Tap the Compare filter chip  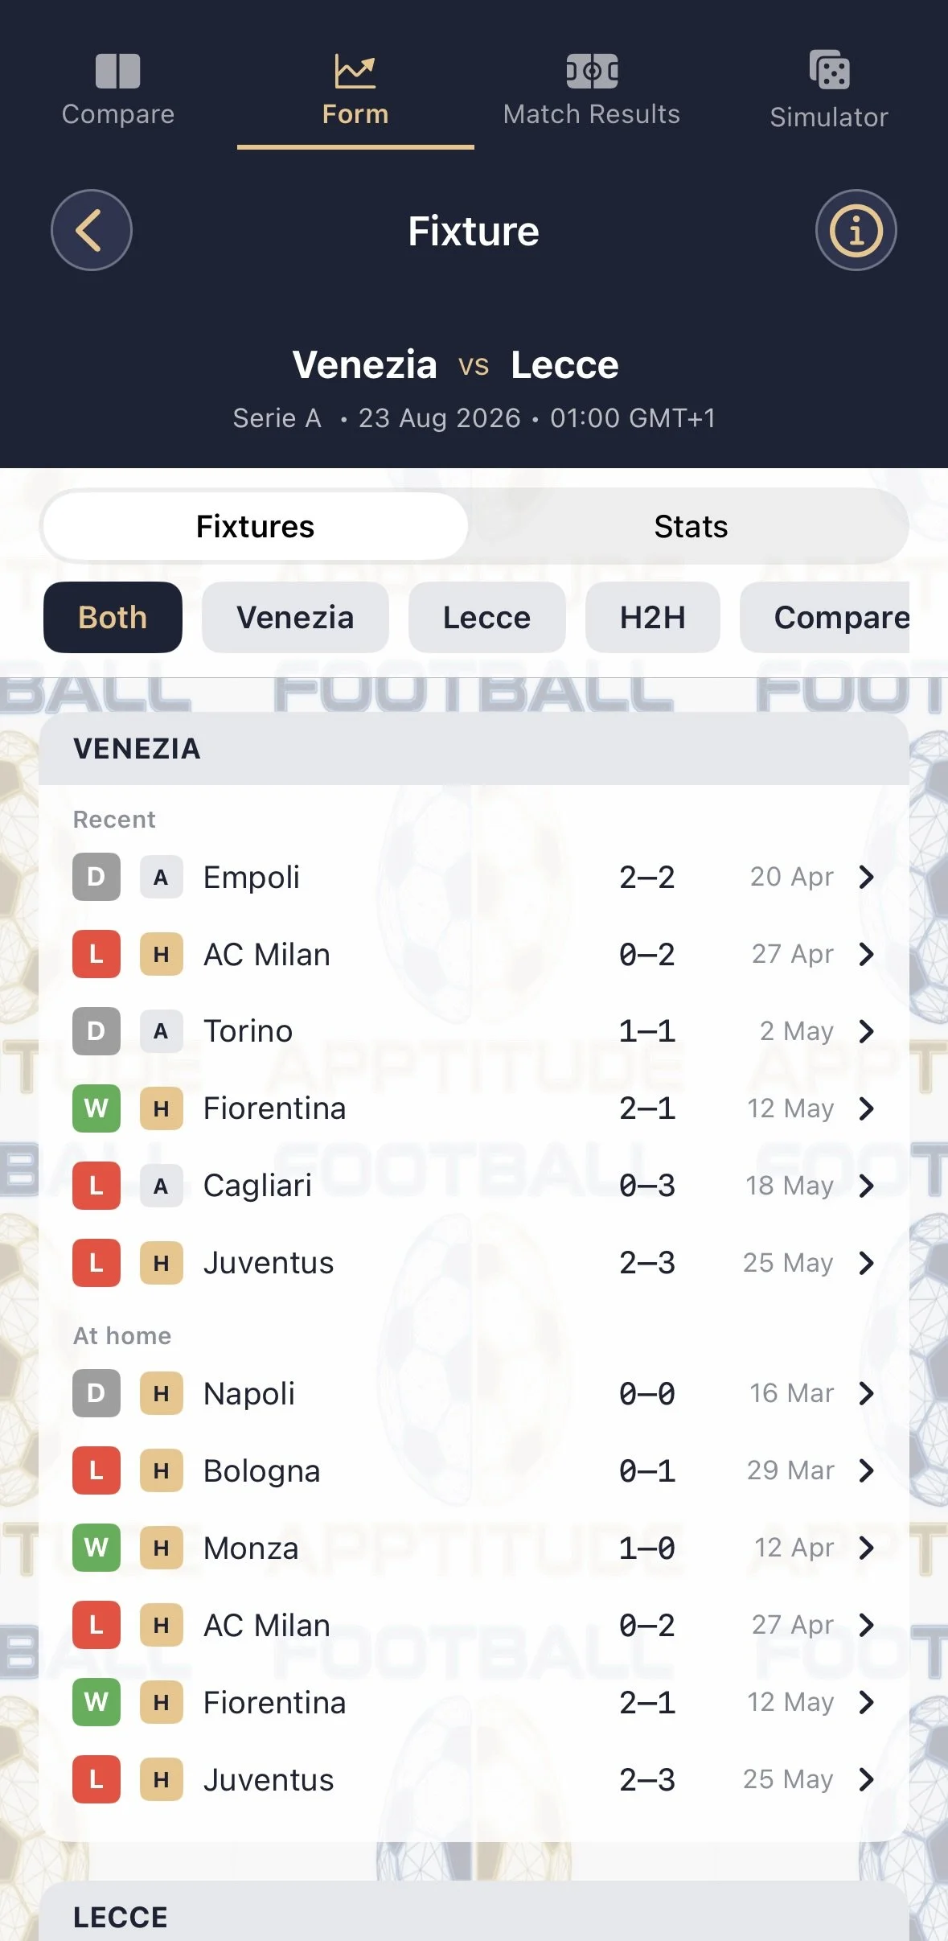pos(825,617)
